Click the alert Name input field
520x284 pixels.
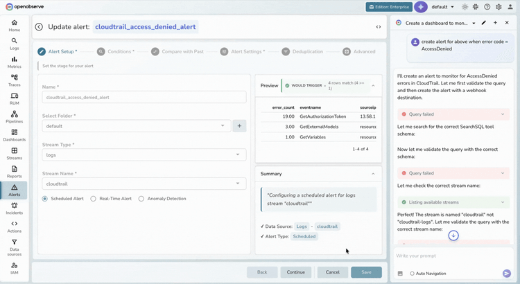144,97
